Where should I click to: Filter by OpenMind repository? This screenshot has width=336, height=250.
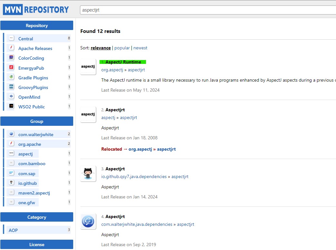[29, 97]
